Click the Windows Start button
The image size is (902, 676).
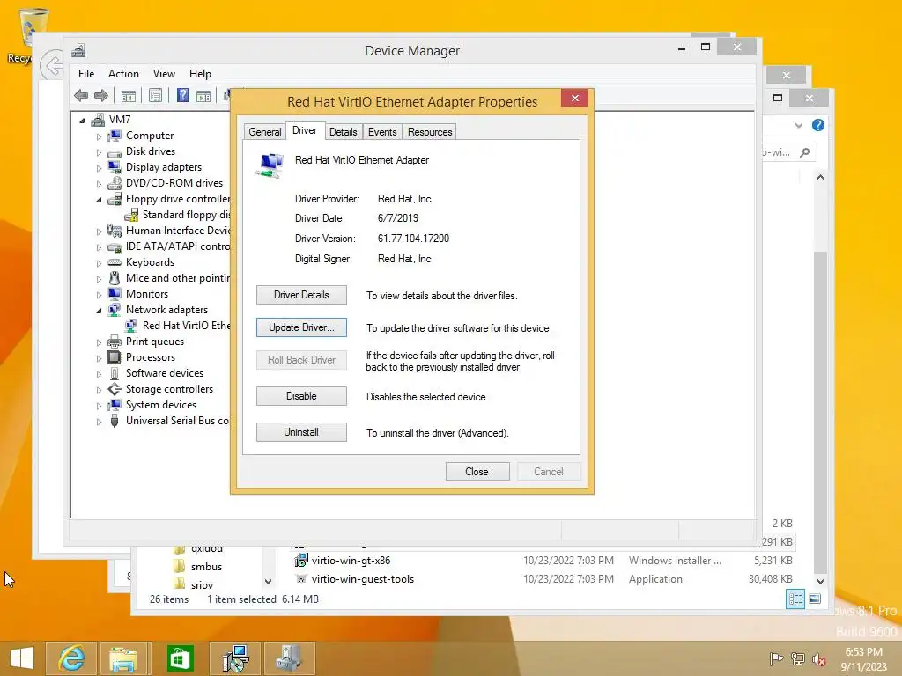tap(22, 658)
